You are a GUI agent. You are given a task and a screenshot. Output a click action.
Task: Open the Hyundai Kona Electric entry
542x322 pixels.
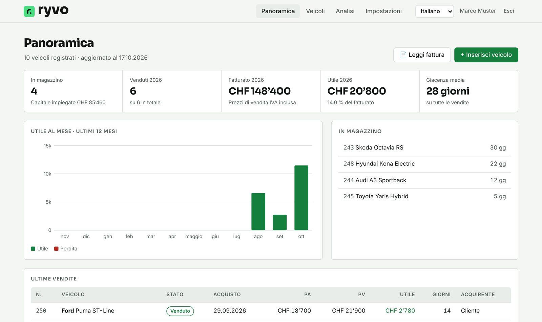tap(424, 164)
